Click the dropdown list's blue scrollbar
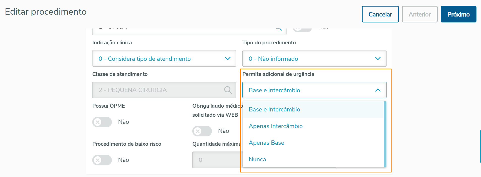This screenshot has height=177, width=481. point(385,134)
